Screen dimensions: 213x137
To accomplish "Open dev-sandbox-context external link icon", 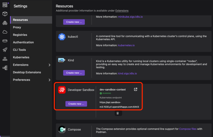I will point(136,89).
